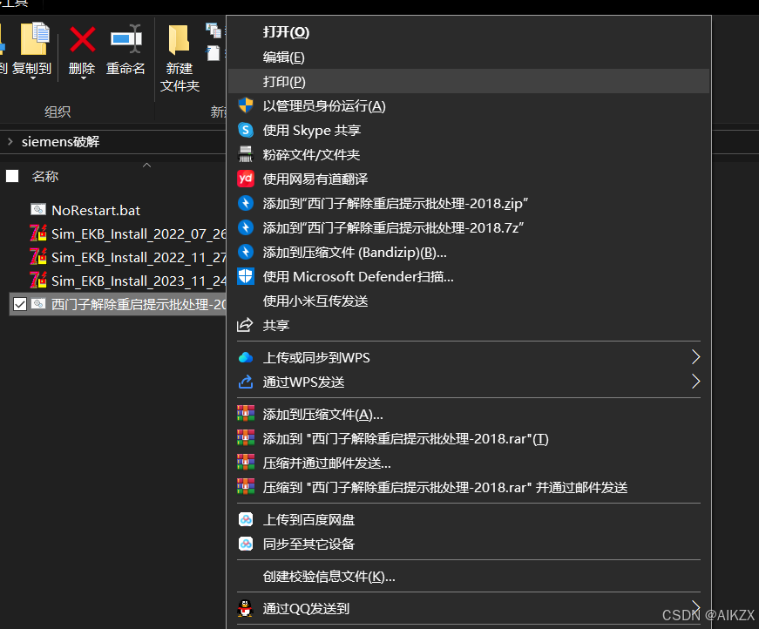Click 共享 menu text
Viewport: 759px width, 629px height.
point(276,325)
